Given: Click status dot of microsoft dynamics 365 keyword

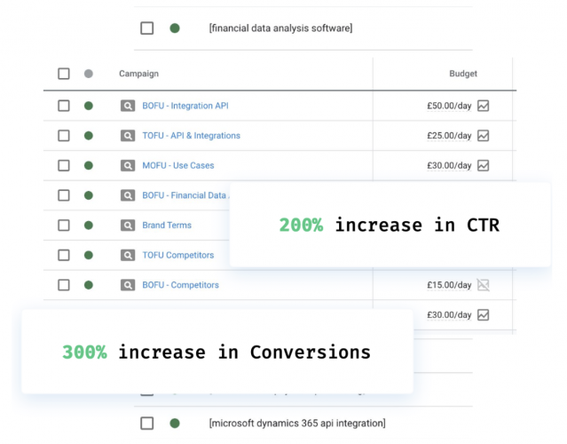Looking at the screenshot, I should (x=175, y=423).
